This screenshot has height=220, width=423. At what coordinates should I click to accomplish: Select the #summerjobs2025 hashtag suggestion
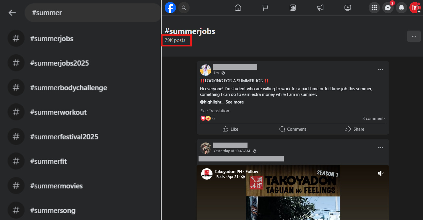[x=59, y=63]
